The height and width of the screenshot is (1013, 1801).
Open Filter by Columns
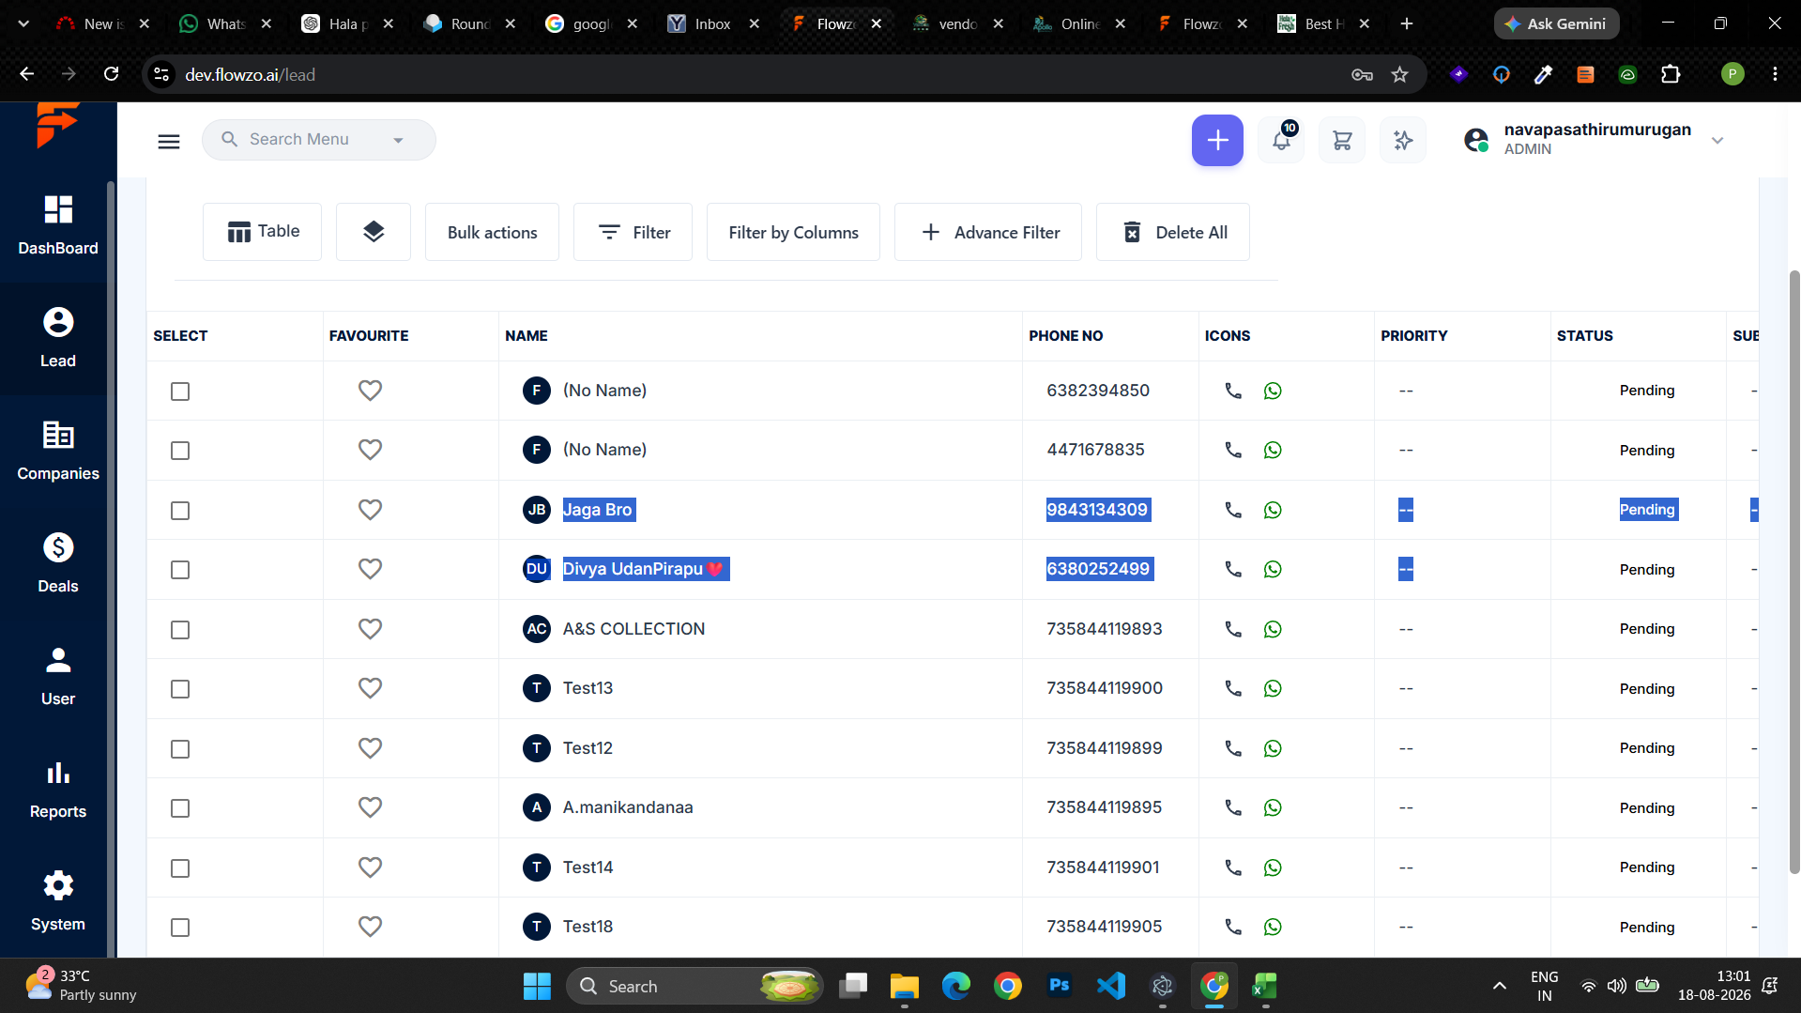[793, 232]
